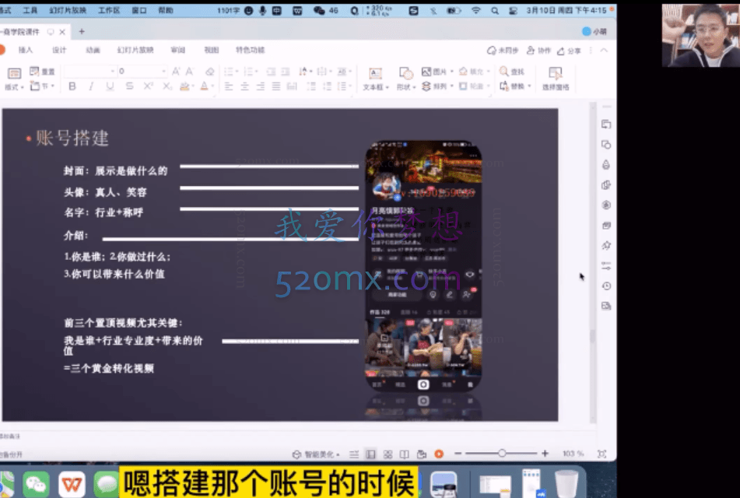Start the slideshow with the orange play icon
The width and height of the screenshot is (740, 498).
click(438, 453)
